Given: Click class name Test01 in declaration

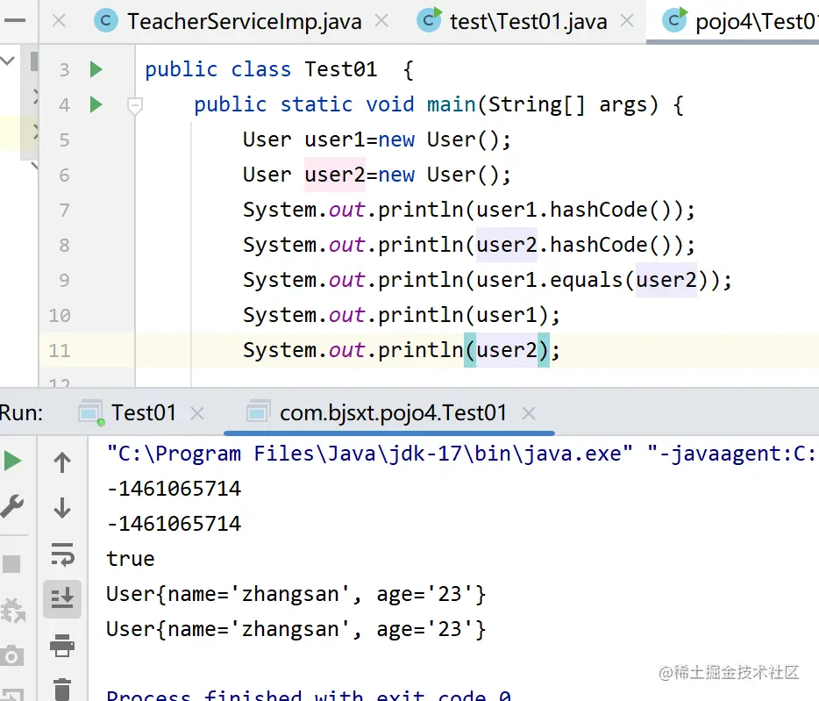Looking at the screenshot, I should pyautogui.click(x=340, y=69).
